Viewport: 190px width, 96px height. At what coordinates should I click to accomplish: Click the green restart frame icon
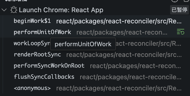pyautogui.click(x=181, y=31)
